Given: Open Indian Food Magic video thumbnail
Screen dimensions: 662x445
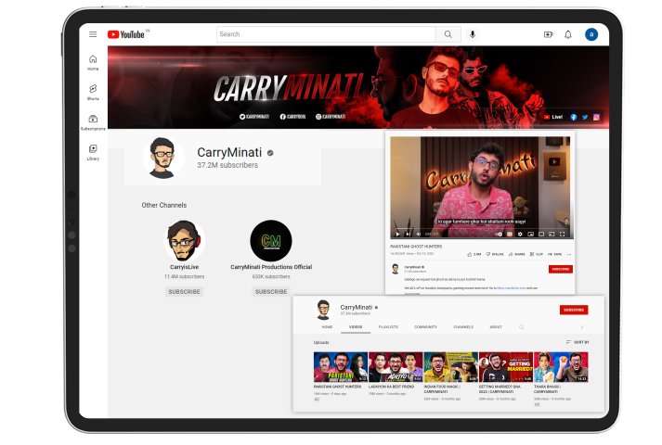Looking at the screenshot, I should (450, 367).
